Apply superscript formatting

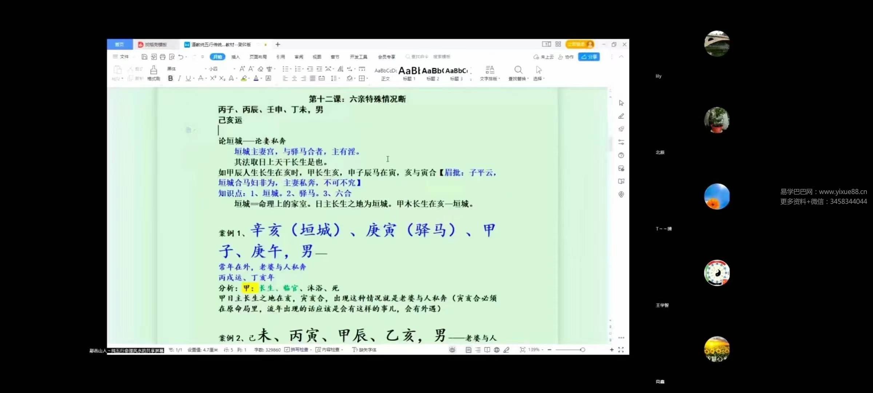tap(213, 78)
